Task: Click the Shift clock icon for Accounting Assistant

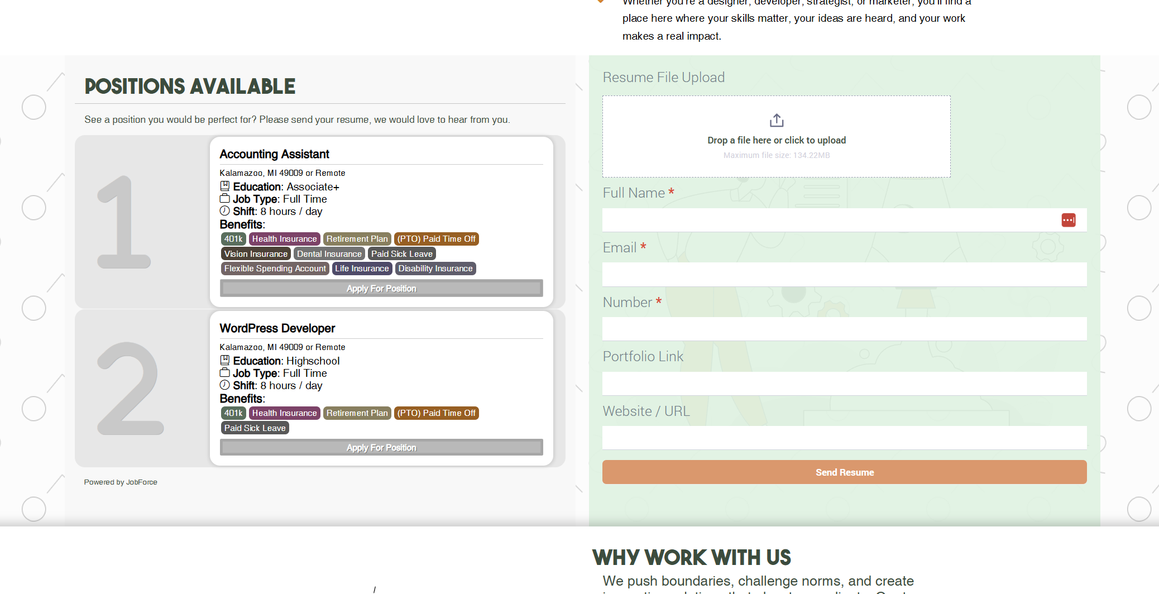Action: point(224,211)
